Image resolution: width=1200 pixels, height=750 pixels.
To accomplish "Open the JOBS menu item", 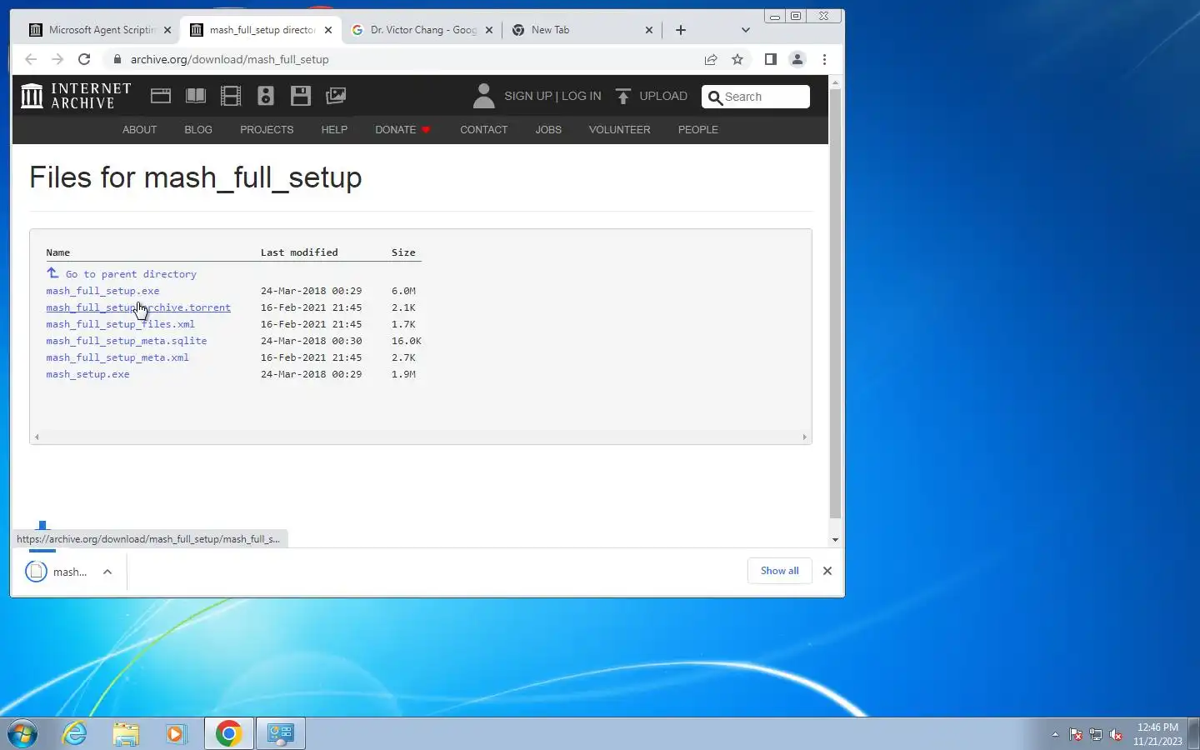I will [548, 130].
